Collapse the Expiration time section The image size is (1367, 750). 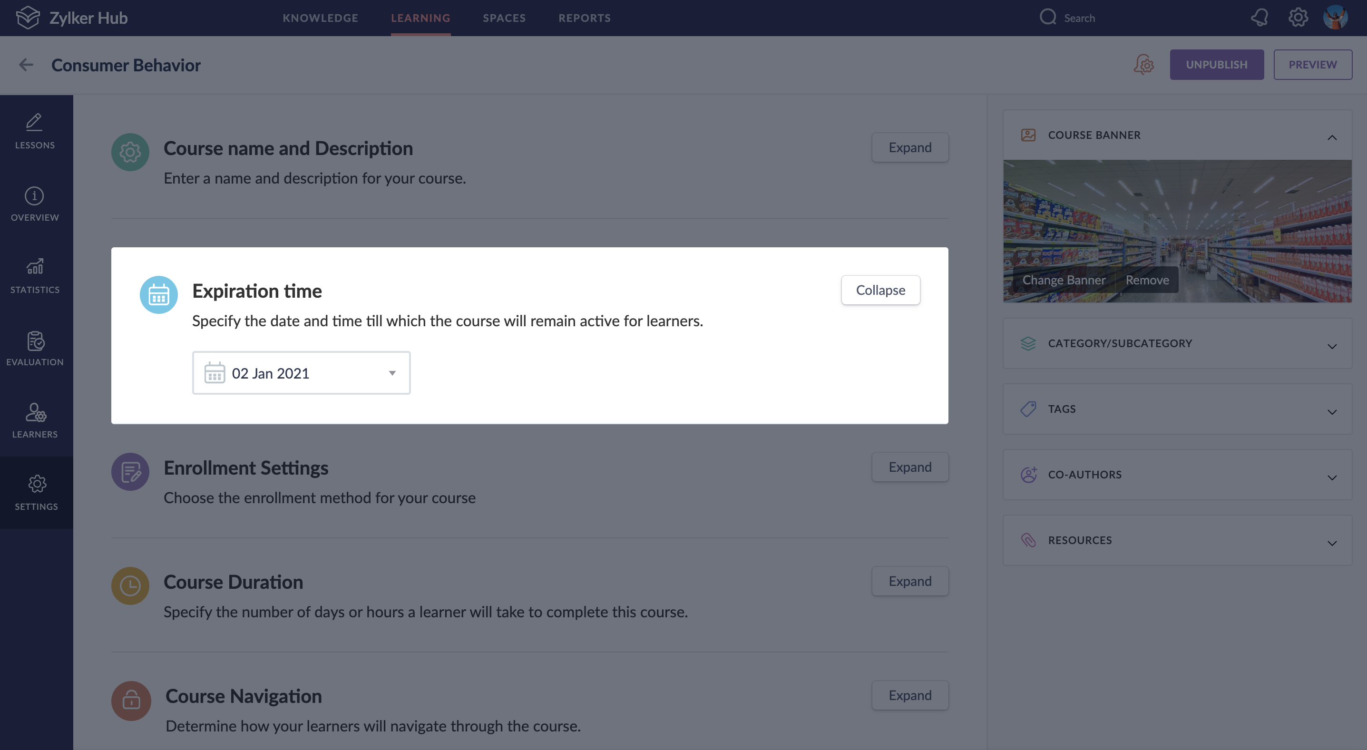coord(880,290)
